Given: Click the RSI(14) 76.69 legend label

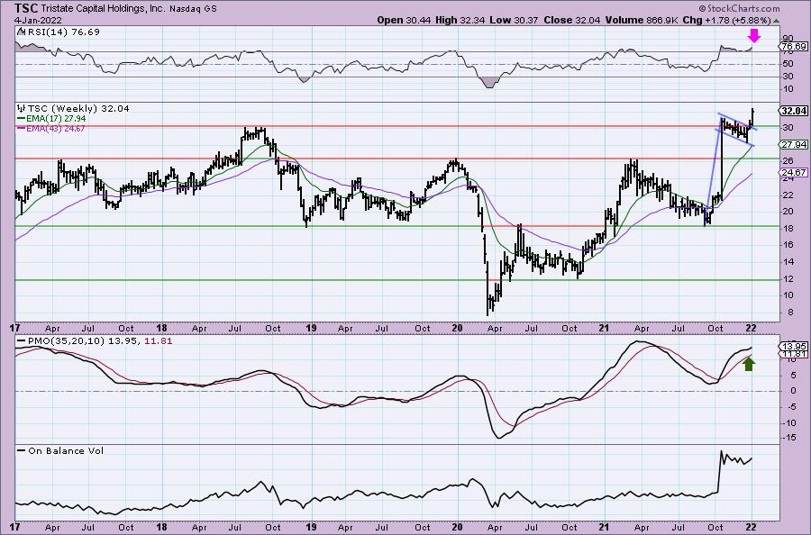Looking at the screenshot, I should pyautogui.click(x=64, y=32).
